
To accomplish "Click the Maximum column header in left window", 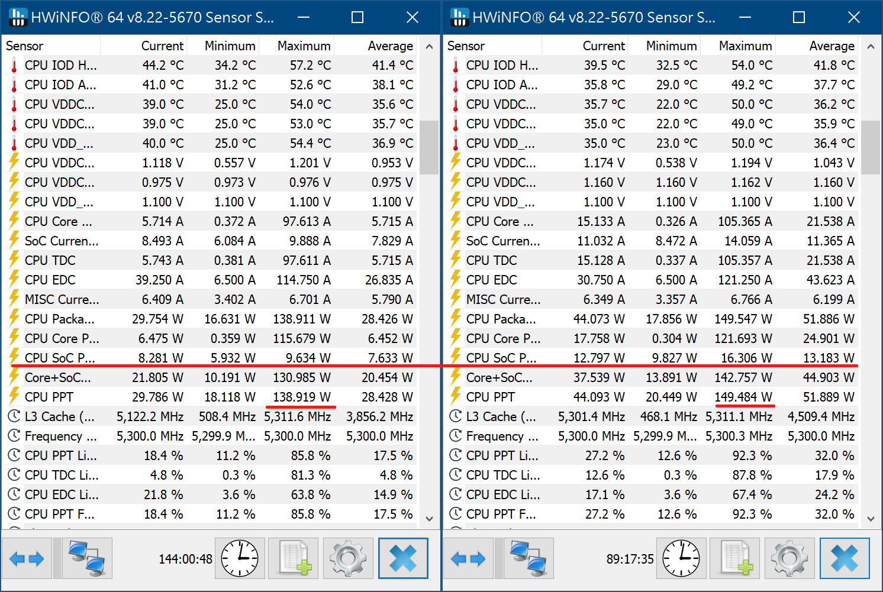I will pos(304,46).
